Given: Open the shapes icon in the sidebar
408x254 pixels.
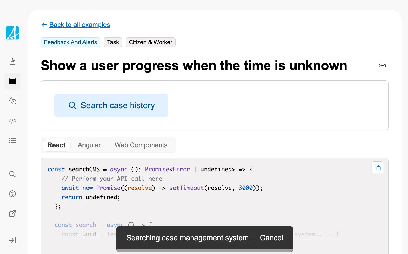Looking at the screenshot, I should coord(12,101).
